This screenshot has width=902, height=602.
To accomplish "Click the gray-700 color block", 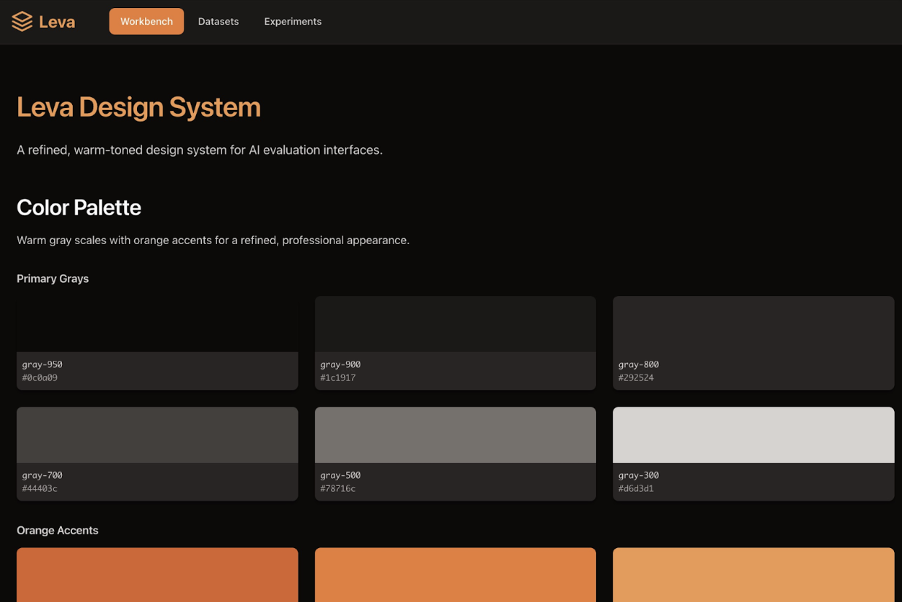I will click(157, 435).
